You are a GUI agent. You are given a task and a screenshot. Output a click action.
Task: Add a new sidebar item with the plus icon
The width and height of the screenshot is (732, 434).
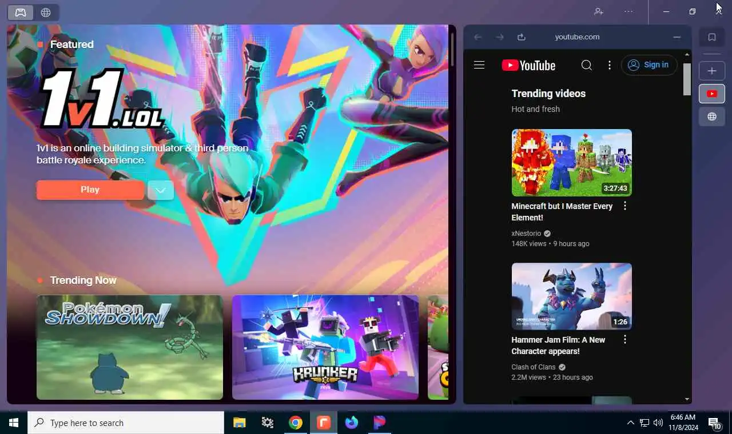(x=712, y=71)
